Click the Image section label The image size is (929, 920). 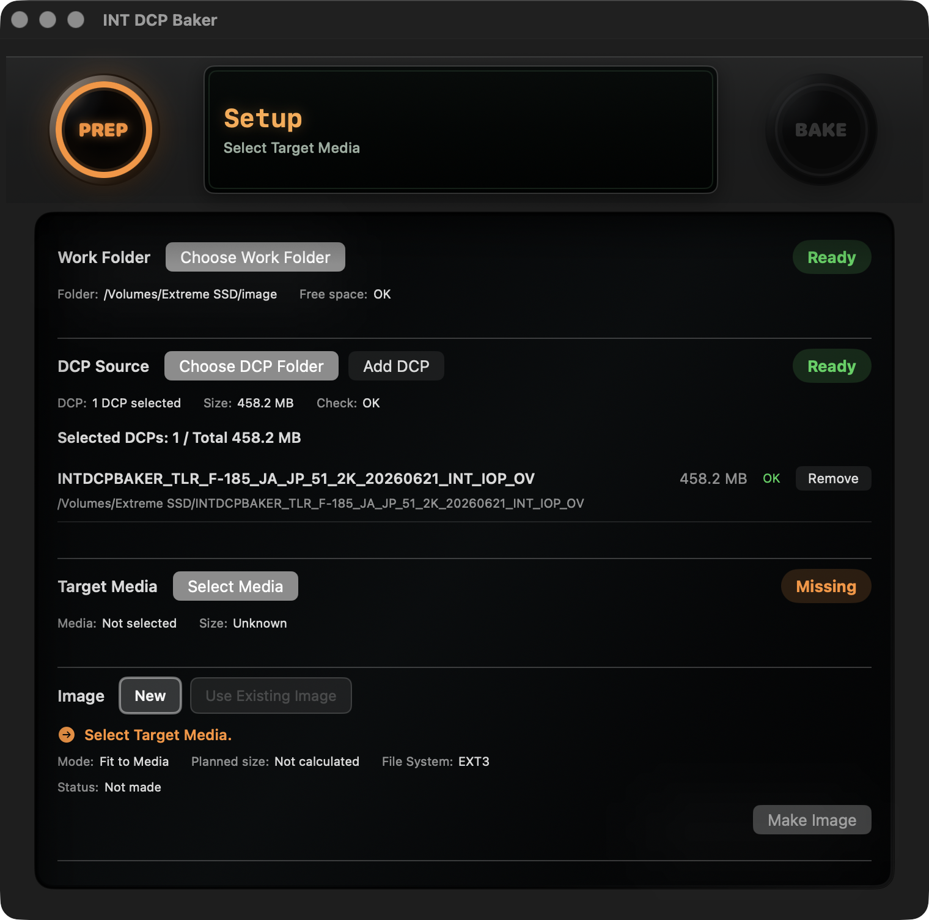pos(81,696)
